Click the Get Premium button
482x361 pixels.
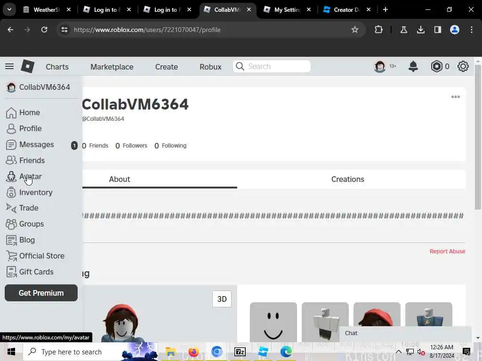point(41,293)
